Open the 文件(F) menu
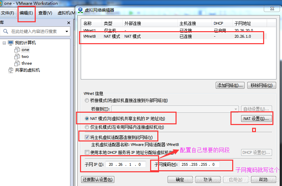This screenshot has width=282, height=186. [x=7, y=13]
